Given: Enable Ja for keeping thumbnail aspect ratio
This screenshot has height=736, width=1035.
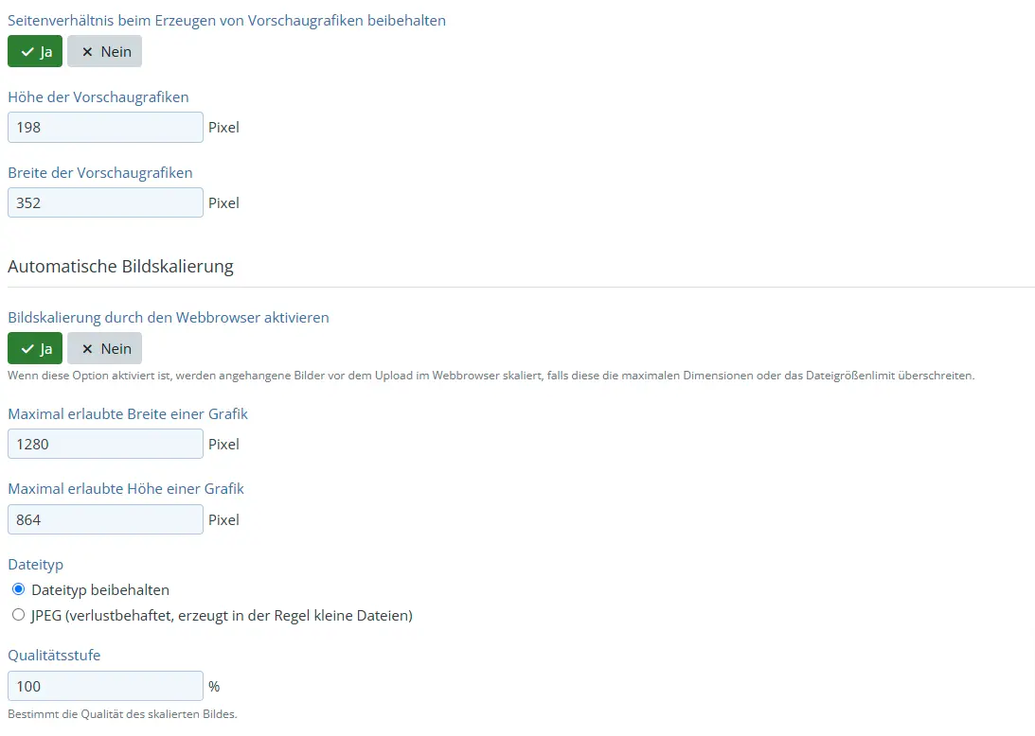Looking at the screenshot, I should (35, 52).
